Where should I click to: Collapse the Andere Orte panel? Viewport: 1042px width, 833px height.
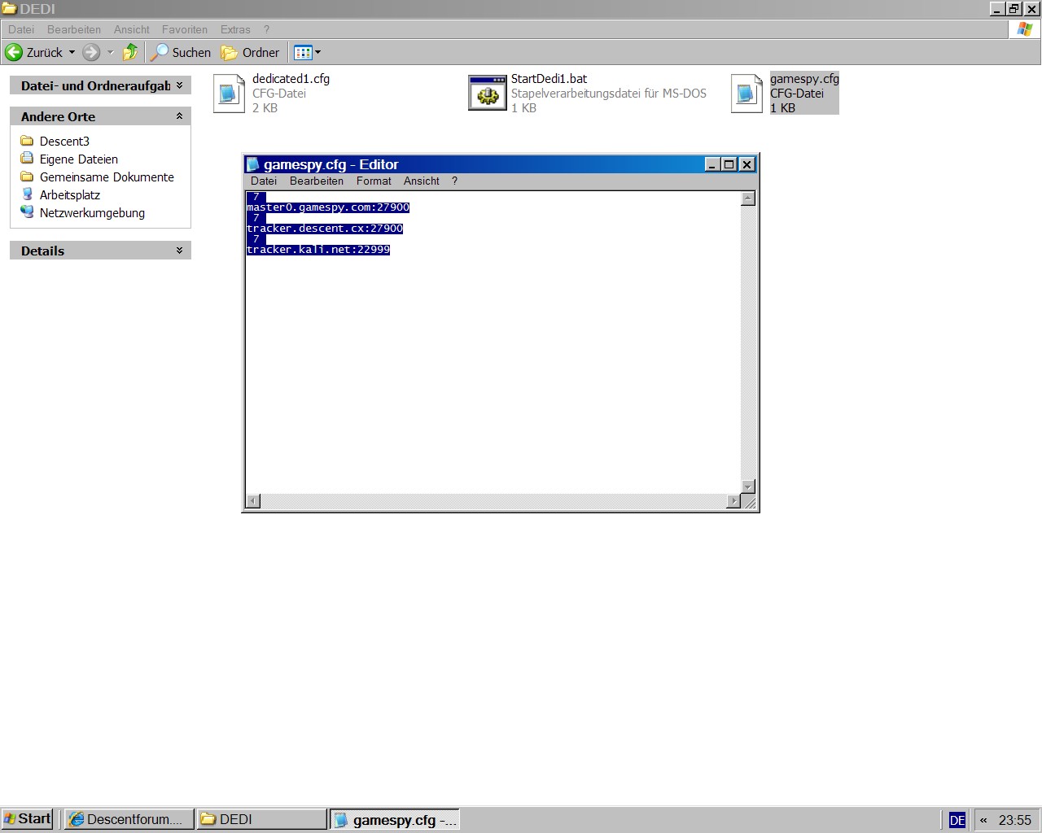tap(179, 116)
